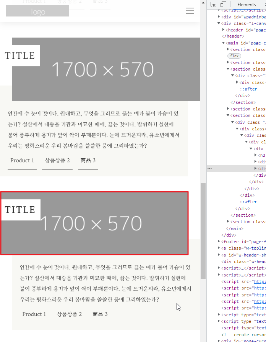Image resolution: width=266 pixels, height=342 pixels.
Task: Expand the h2 node in the DOM tree
Action: tap(256, 155)
